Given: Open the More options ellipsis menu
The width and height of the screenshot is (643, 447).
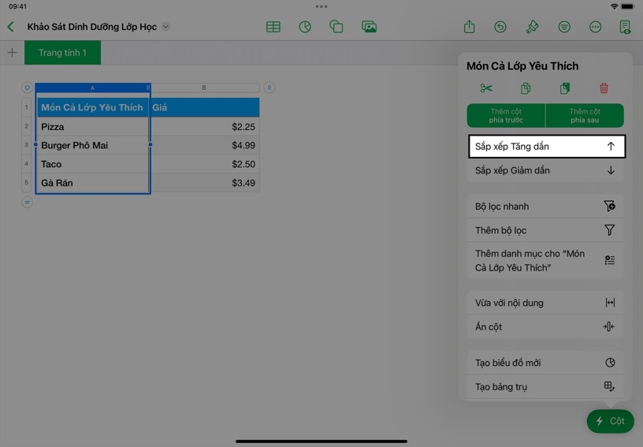Looking at the screenshot, I should tap(595, 27).
